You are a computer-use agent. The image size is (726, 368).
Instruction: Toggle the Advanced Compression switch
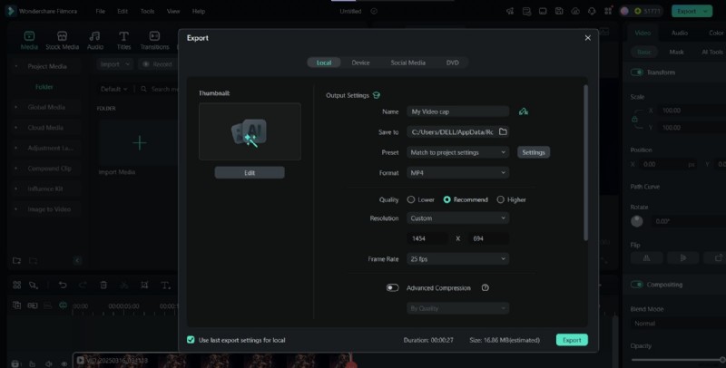tap(392, 287)
